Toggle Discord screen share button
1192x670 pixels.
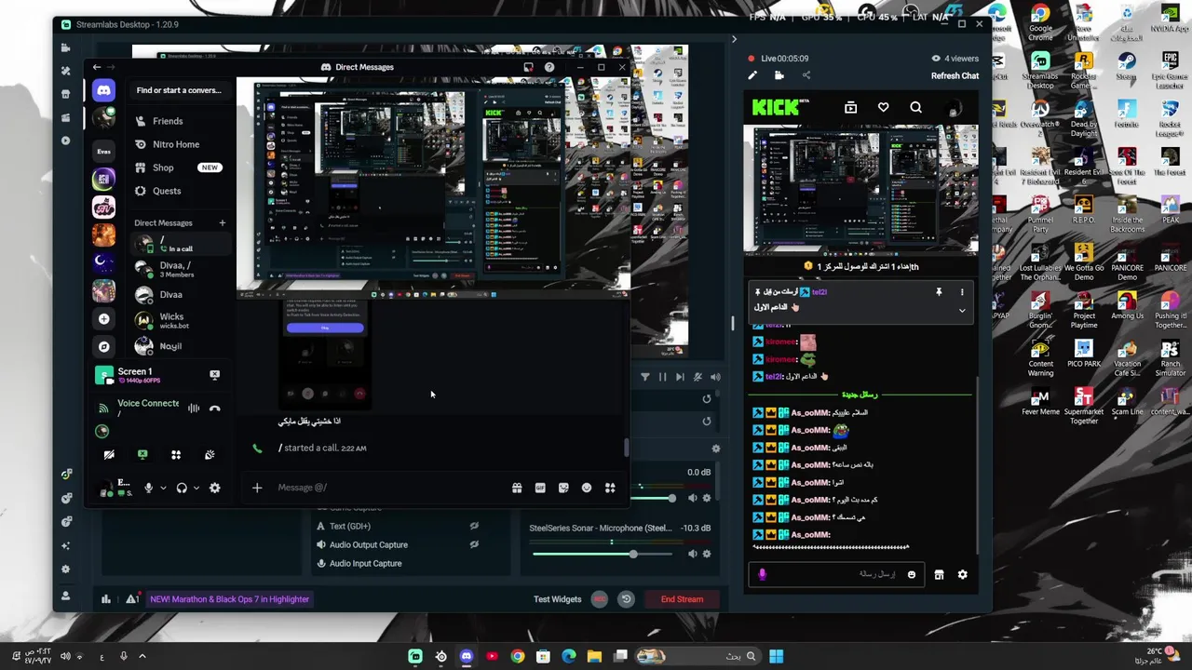142,455
